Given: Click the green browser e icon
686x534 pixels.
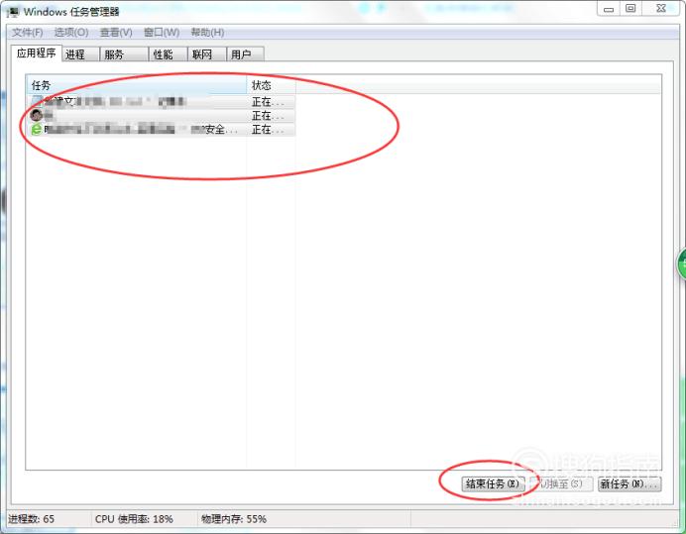Looking at the screenshot, I should pos(37,130).
